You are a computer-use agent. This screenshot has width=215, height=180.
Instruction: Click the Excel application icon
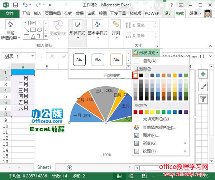(6, 5)
